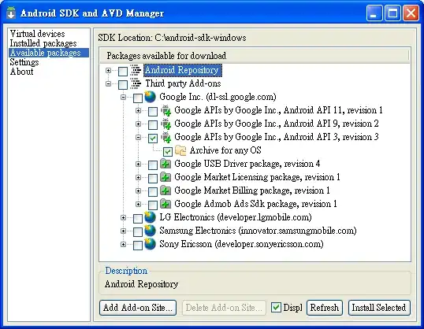The image size is (424, 329).
Task: Expand the Android Repository node
Action: click(109, 71)
